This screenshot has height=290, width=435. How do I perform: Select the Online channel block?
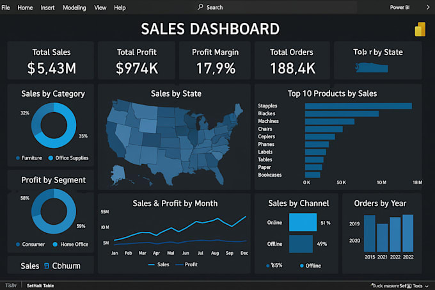pos(303,222)
